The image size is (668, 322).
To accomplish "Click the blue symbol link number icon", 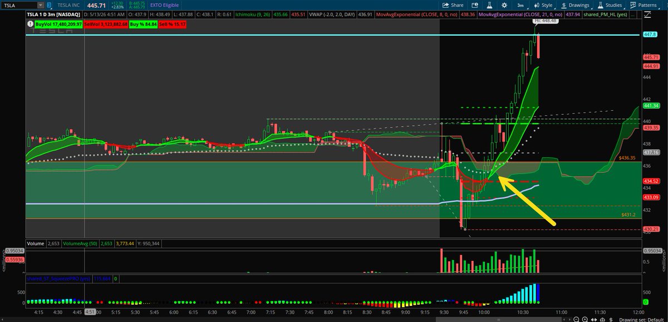I will (49, 4).
